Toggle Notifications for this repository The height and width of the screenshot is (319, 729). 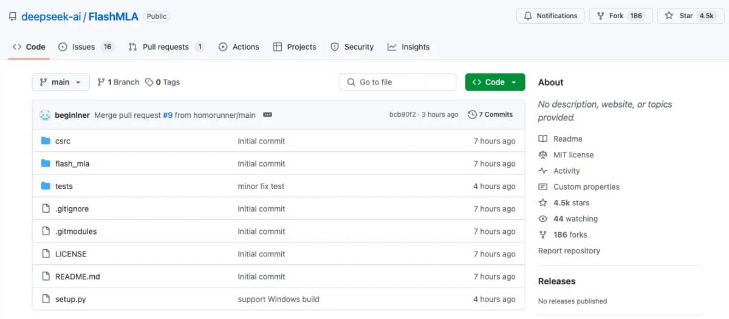[550, 16]
